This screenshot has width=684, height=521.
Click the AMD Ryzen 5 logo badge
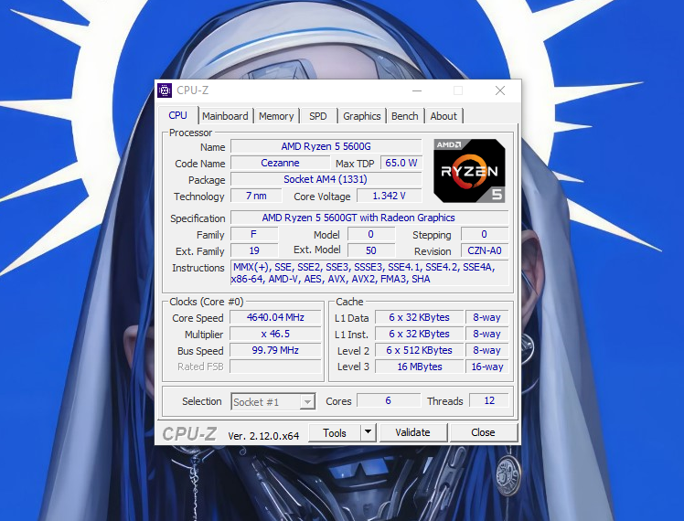pyautogui.click(x=469, y=171)
